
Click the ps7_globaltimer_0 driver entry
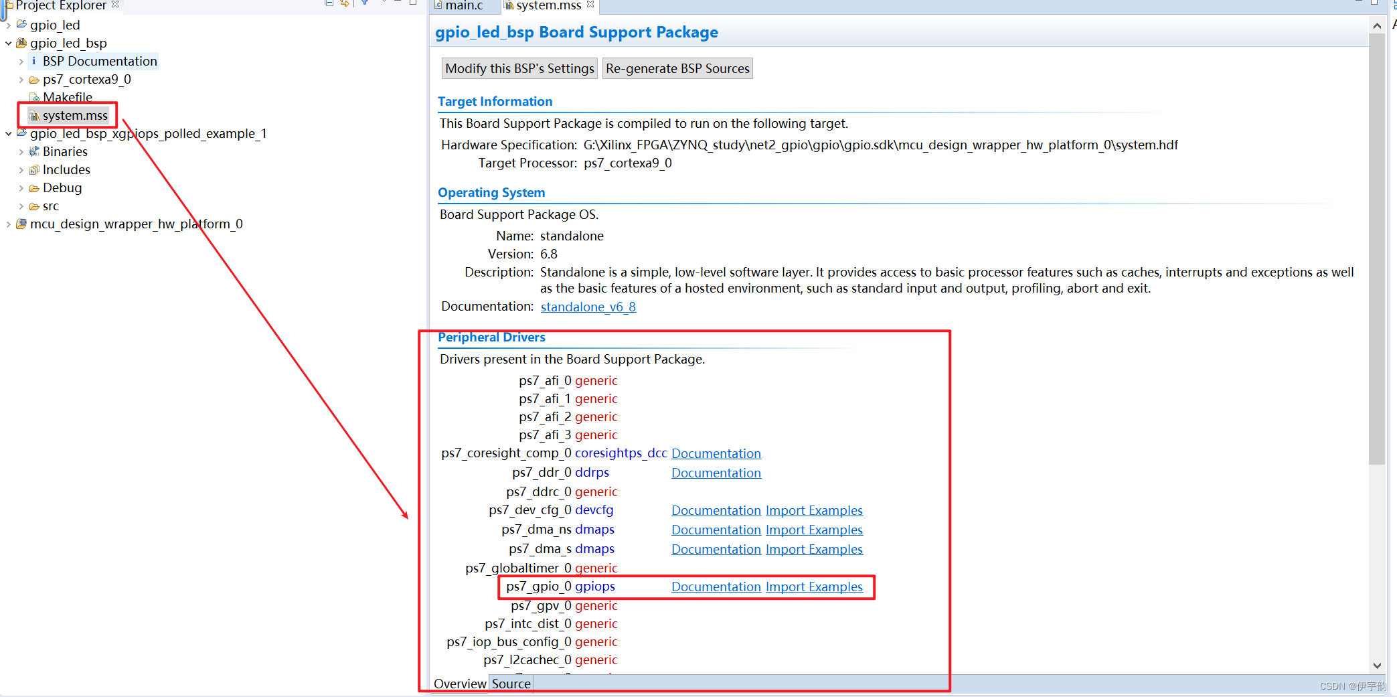pyautogui.click(x=542, y=568)
